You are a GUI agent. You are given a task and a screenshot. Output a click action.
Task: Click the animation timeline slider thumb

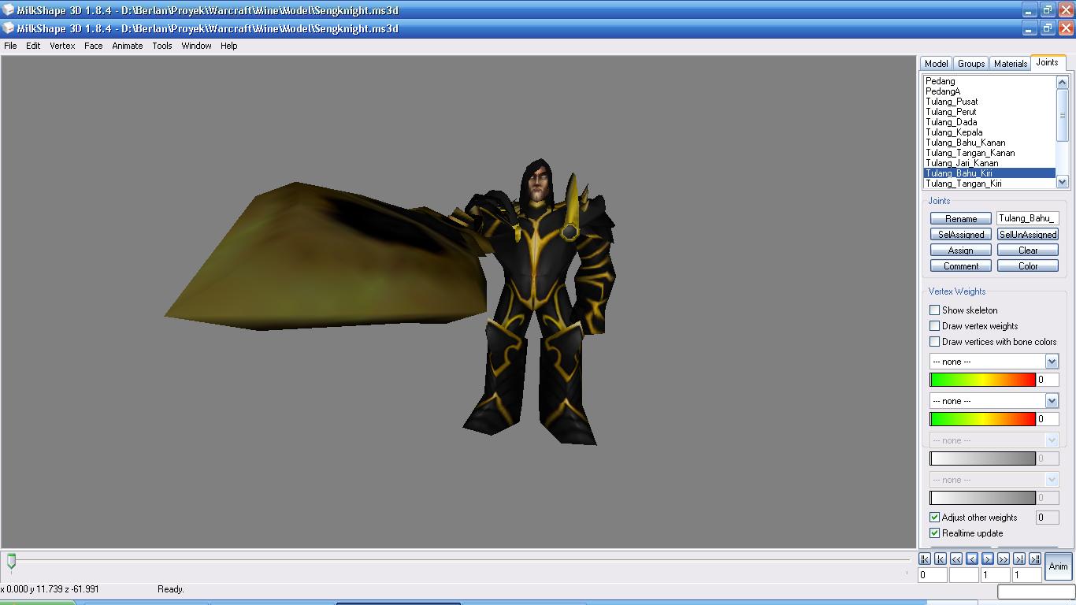click(x=11, y=561)
